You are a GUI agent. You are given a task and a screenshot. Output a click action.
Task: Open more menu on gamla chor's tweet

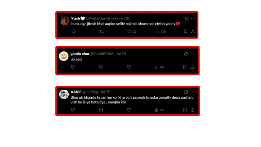(192, 54)
